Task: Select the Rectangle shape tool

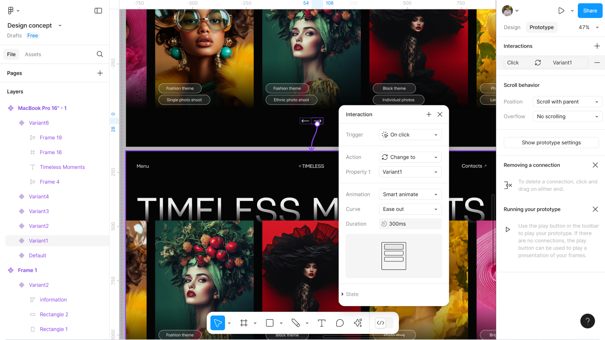Action: 270,323
